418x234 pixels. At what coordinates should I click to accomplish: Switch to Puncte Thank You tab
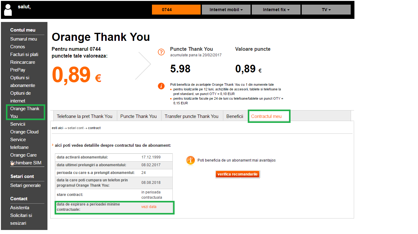[x=138, y=116]
